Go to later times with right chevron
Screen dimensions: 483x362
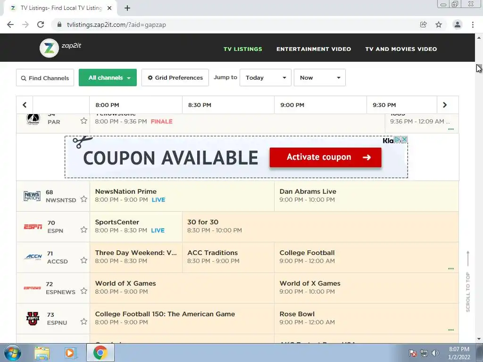pos(445,105)
